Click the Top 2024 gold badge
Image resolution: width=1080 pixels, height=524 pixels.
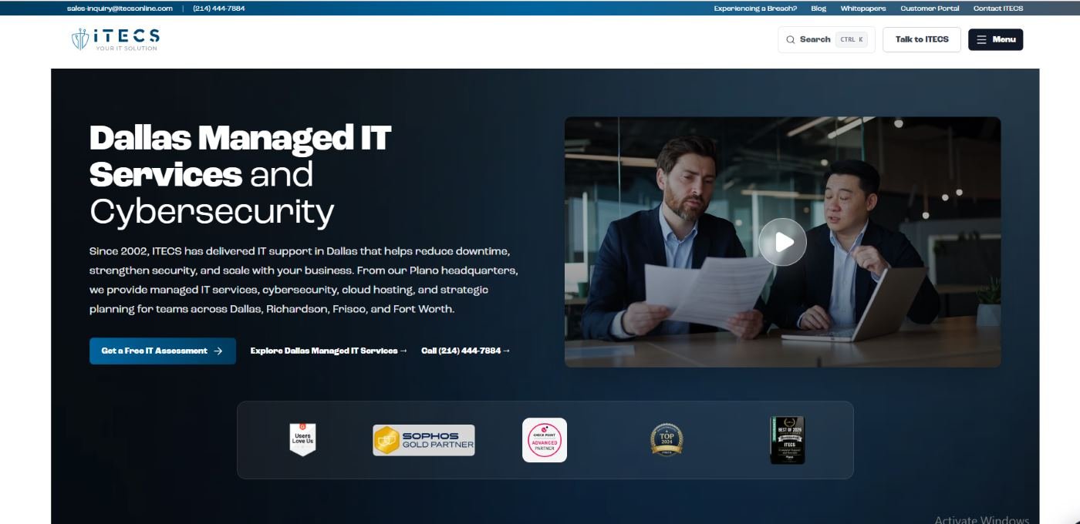[667, 440]
